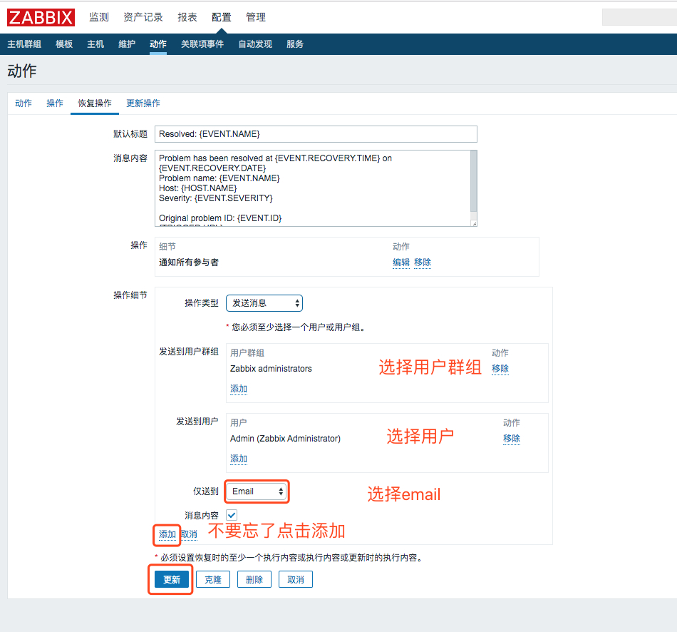
Task: Go to 模板 submenu
Action: [x=64, y=44]
